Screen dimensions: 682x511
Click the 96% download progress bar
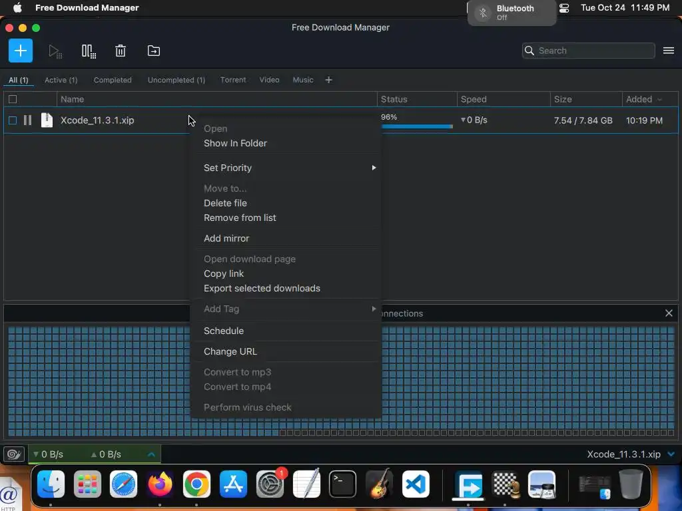[417, 126]
